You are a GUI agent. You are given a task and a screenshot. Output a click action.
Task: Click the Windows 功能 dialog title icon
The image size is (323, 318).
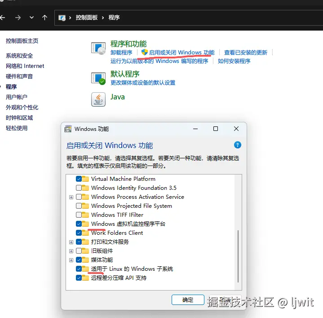[x=68, y=129]
